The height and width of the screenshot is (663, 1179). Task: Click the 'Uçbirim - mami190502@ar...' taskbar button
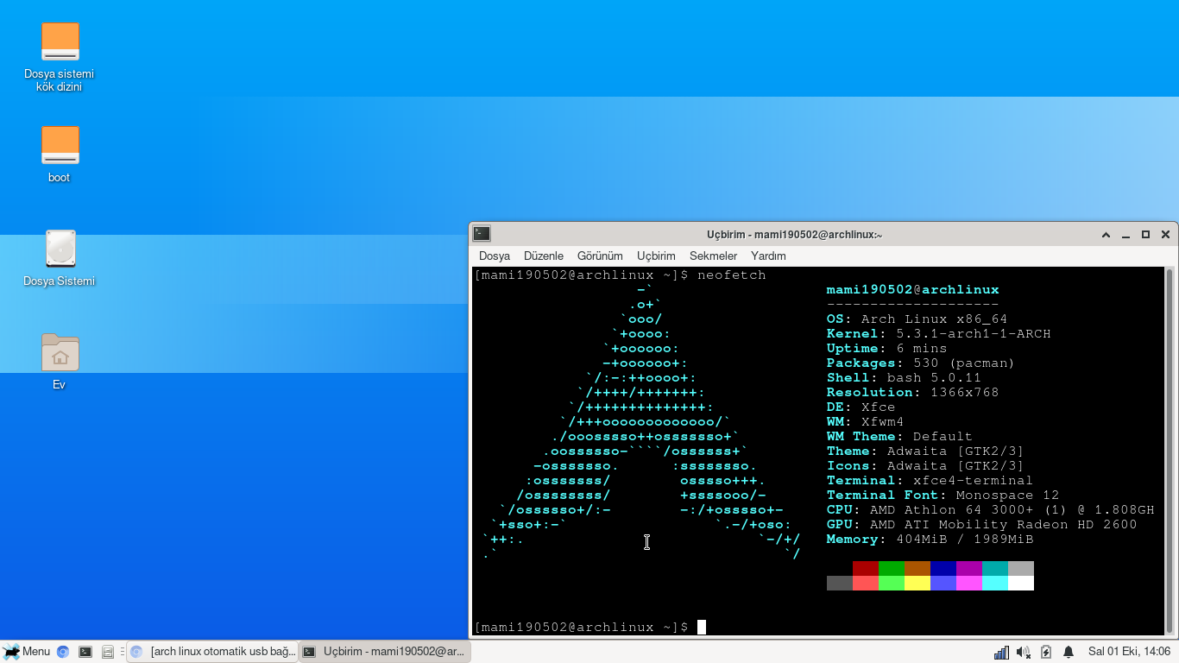385,652
